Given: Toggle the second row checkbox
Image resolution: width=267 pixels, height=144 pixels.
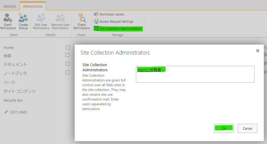Looking at the screenshot, I should point(68,55).
